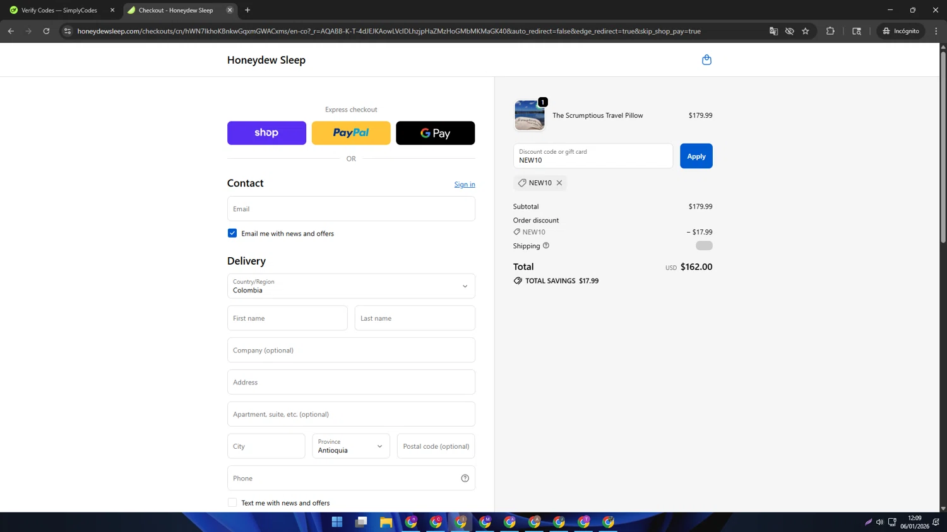This screenshot has width=947, height=532.
Task: Open the taskbar Chrome icon with 'T' badge
Action: point(584,522)
